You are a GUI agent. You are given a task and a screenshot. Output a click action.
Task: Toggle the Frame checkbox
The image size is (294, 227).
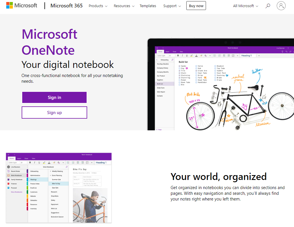click(215, 80)
